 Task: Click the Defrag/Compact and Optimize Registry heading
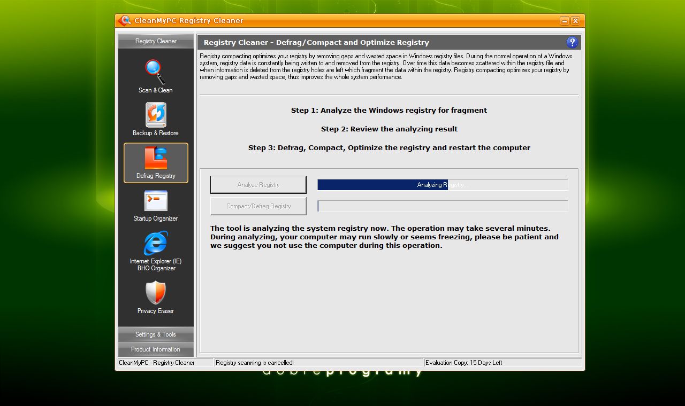[x=316, y=43]
